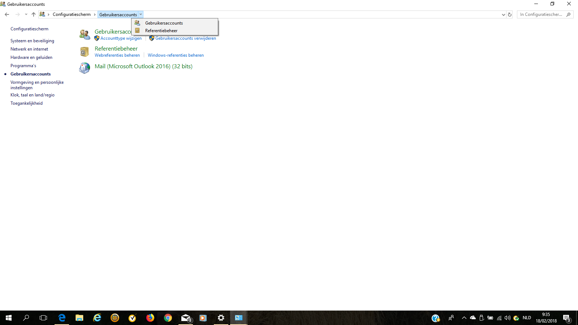Open the Mail app on the taskbar

(186, 318)
